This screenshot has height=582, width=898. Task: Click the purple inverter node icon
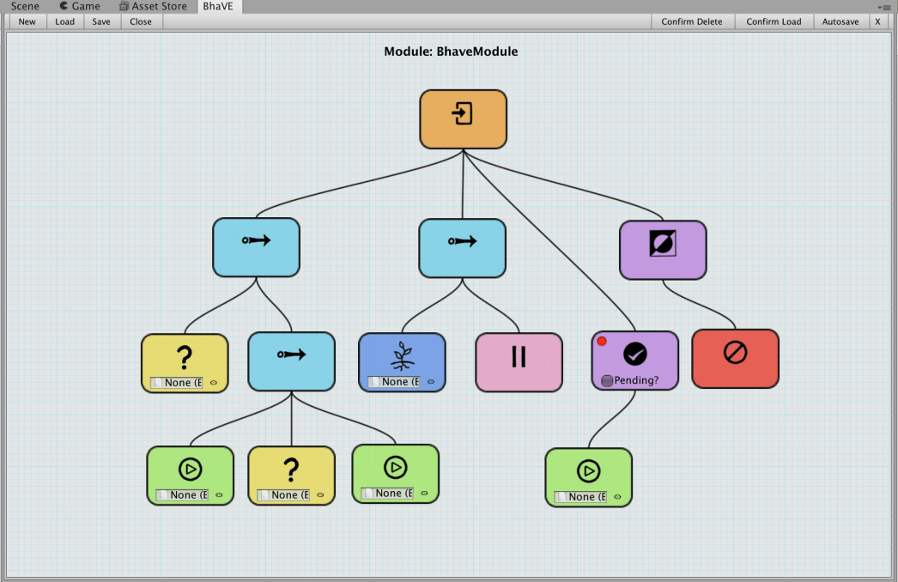[x=663, y=246]
